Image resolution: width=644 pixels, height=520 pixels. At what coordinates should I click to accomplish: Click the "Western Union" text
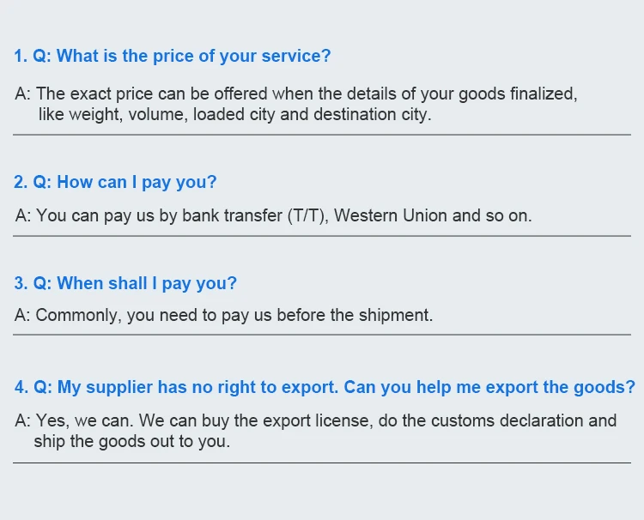point(390,215)
